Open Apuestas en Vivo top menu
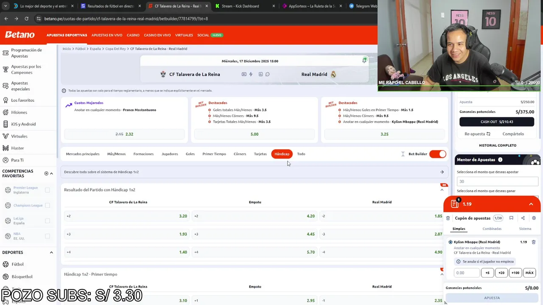The width and height of the screenshot is (543, 305). (107, 35)
